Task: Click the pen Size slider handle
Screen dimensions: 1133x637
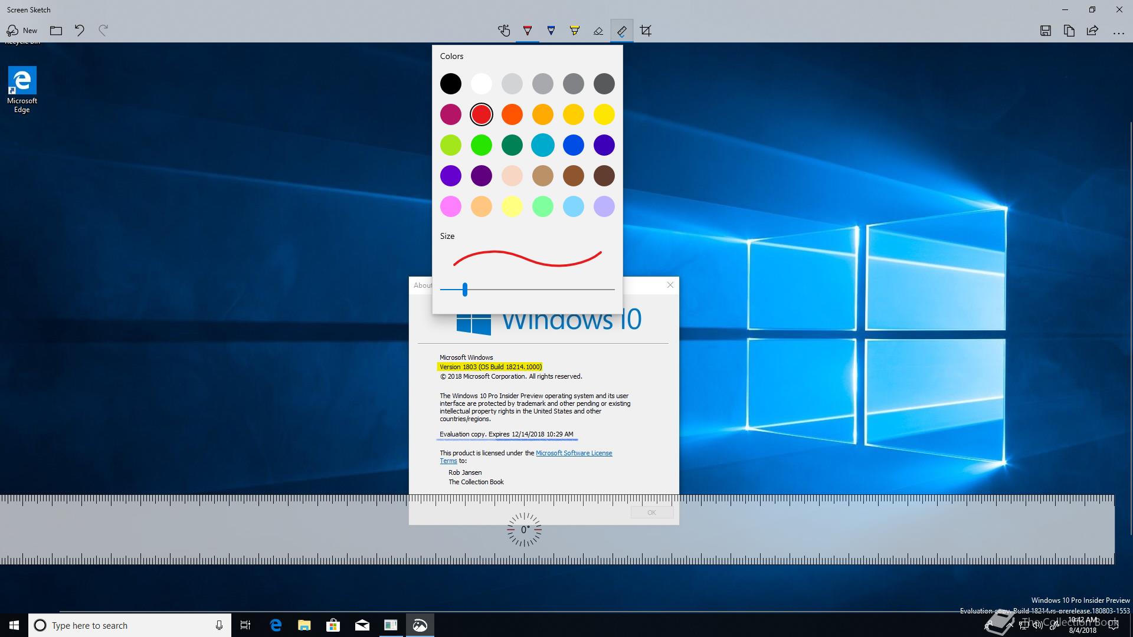Action: pos(465,289)
